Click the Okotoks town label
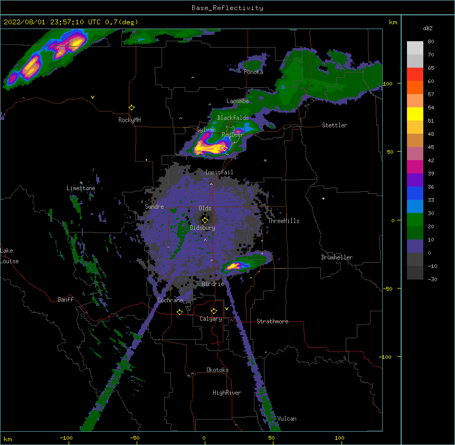 click(x=217, y=370)
